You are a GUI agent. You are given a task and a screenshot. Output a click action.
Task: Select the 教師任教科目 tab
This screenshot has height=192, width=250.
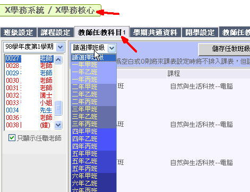[102, 32]
